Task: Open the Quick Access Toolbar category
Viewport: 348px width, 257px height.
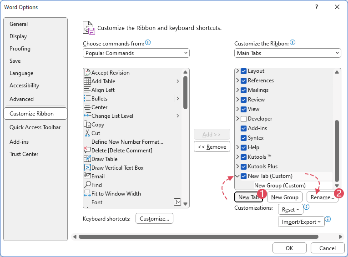Action: coord(35,127)
